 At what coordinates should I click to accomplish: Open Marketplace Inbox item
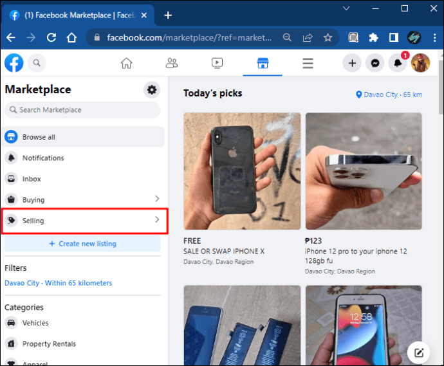(x=82, y=179)
